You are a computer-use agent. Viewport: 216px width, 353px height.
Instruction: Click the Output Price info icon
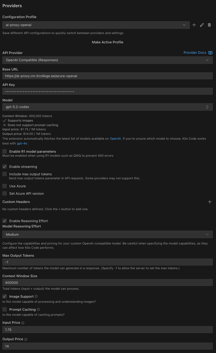[26, 339]
